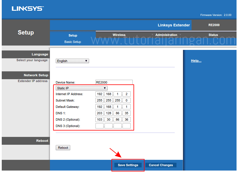The height and width of the screenshot is (172, 238).
Task: Select the first Internet IP Address octet field
Action: pyautogui.click(x=100, y=94)
